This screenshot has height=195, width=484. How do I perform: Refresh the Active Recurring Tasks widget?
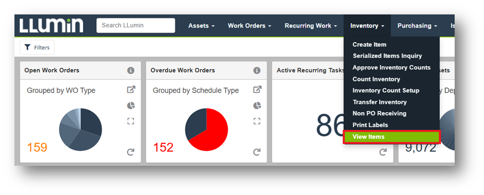383,152
